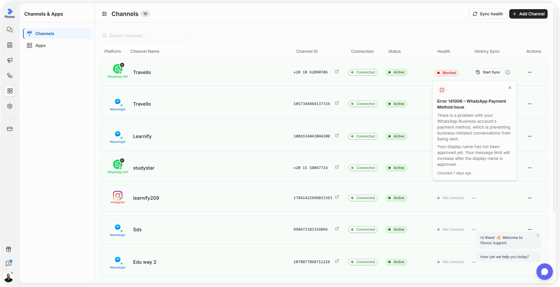
Task: Close the Error 141006 popup
Action: [510, 88]
